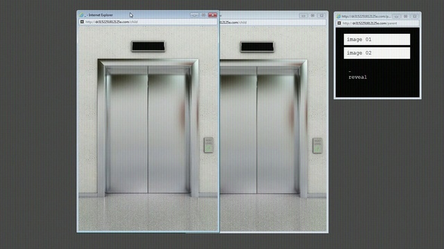Viewport: 444px width, 249px height.
Task: Minimize the left Internet Explorer window
Action: pyautogui.click(x=194, y=15)
